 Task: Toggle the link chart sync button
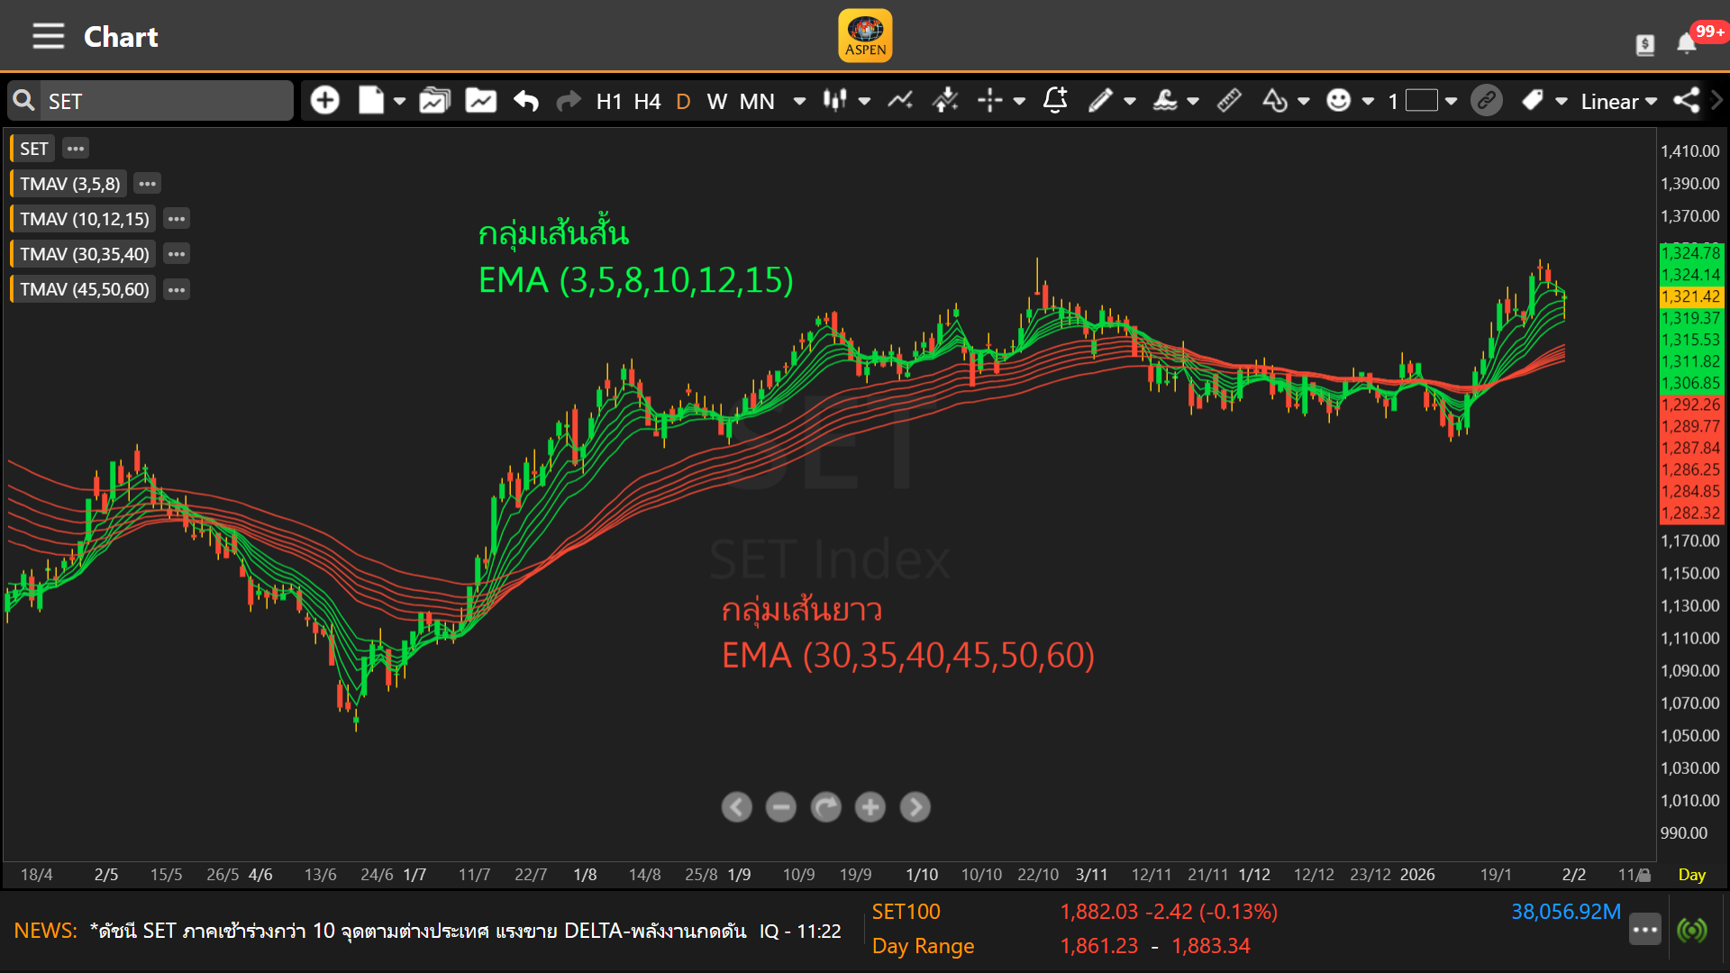point(1487,101)
